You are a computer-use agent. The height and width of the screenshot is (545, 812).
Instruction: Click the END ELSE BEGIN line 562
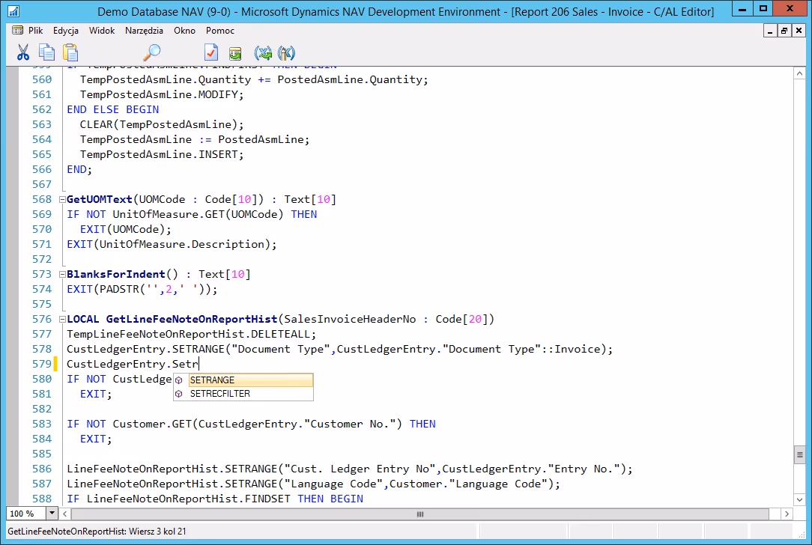click(113, 110)
